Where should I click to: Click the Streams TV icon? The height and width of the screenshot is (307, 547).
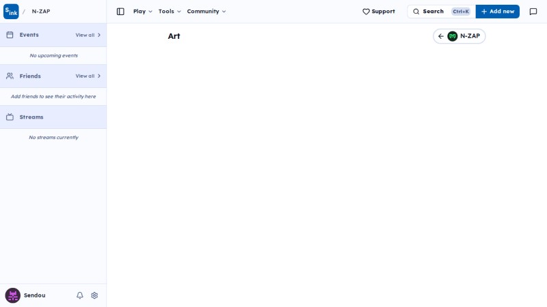coord(10,117)
